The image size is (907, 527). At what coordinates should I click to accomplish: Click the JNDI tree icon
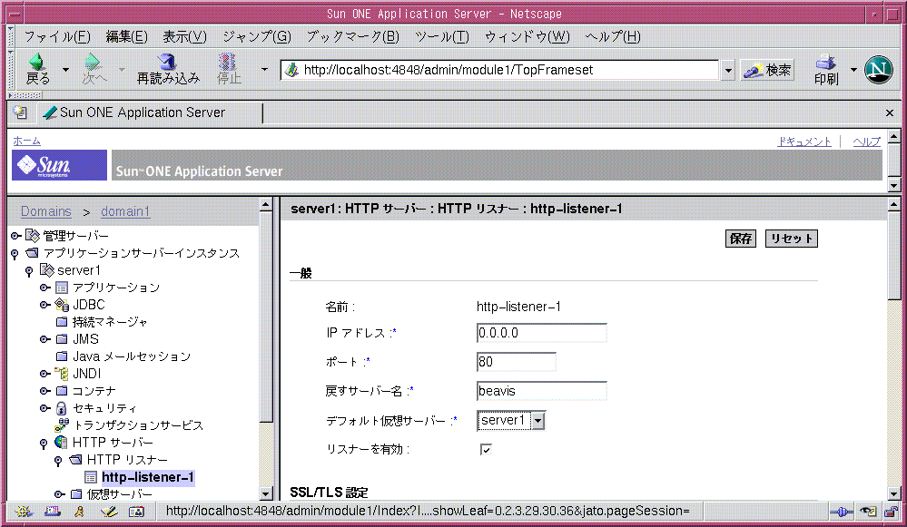(x=62, y=374)
